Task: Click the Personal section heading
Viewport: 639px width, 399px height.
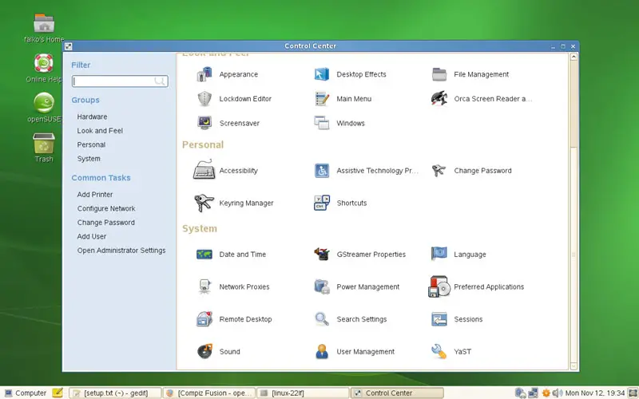Action: pyautogui.click(x=203, y=145)
